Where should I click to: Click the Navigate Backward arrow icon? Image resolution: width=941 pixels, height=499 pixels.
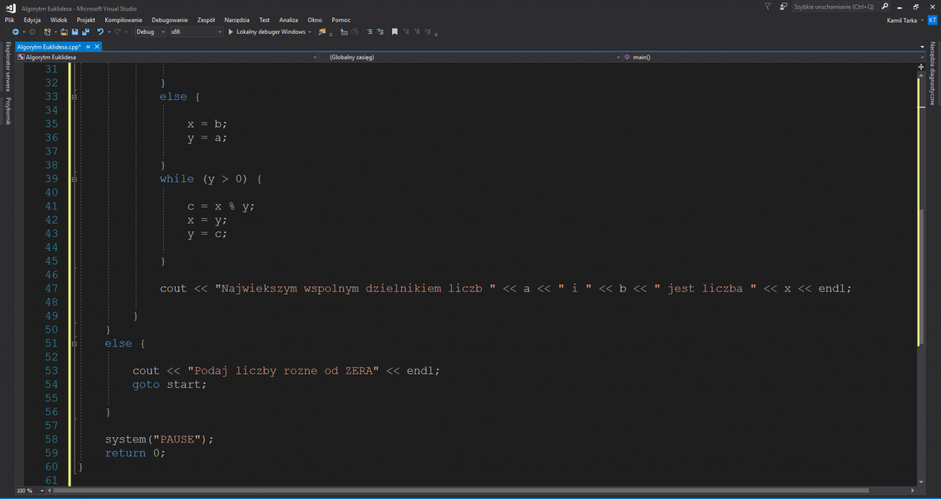[x=15, y=32]
